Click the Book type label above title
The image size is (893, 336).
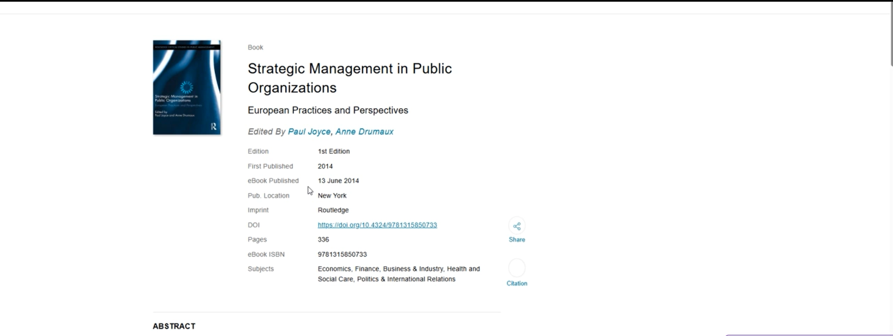coord(255,47)
